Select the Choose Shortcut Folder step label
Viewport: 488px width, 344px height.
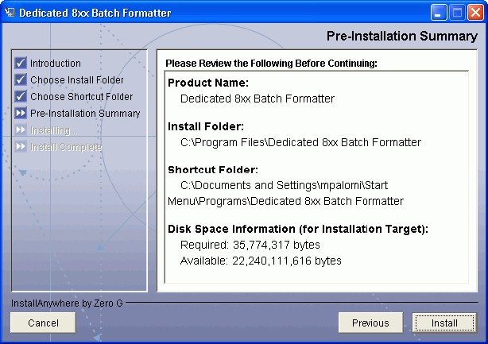click(x=82, y=97)
